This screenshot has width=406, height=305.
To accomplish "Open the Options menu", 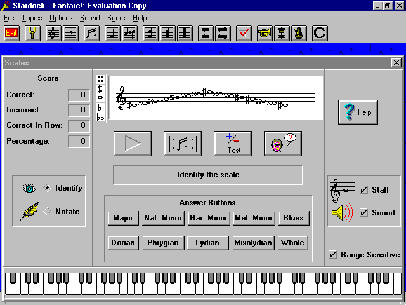I will 61,18.
